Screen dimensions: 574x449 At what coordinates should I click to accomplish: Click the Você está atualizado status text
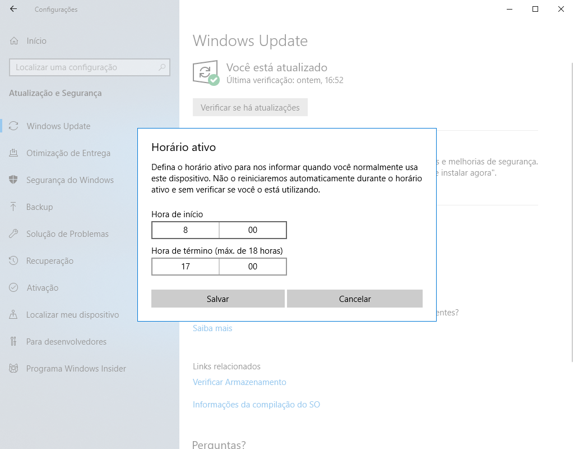[277, 67]
